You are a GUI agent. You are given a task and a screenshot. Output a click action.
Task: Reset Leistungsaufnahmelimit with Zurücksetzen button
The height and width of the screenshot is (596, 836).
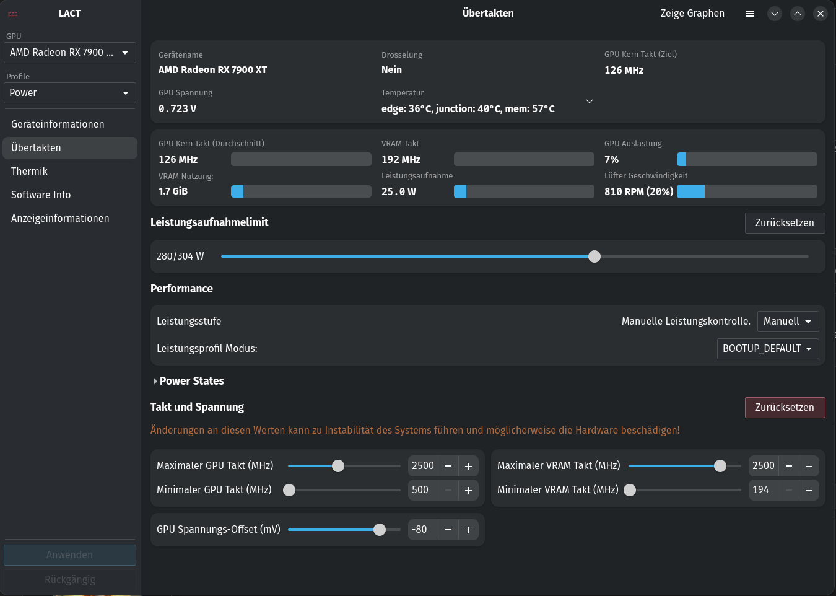[x=785, y=223]
